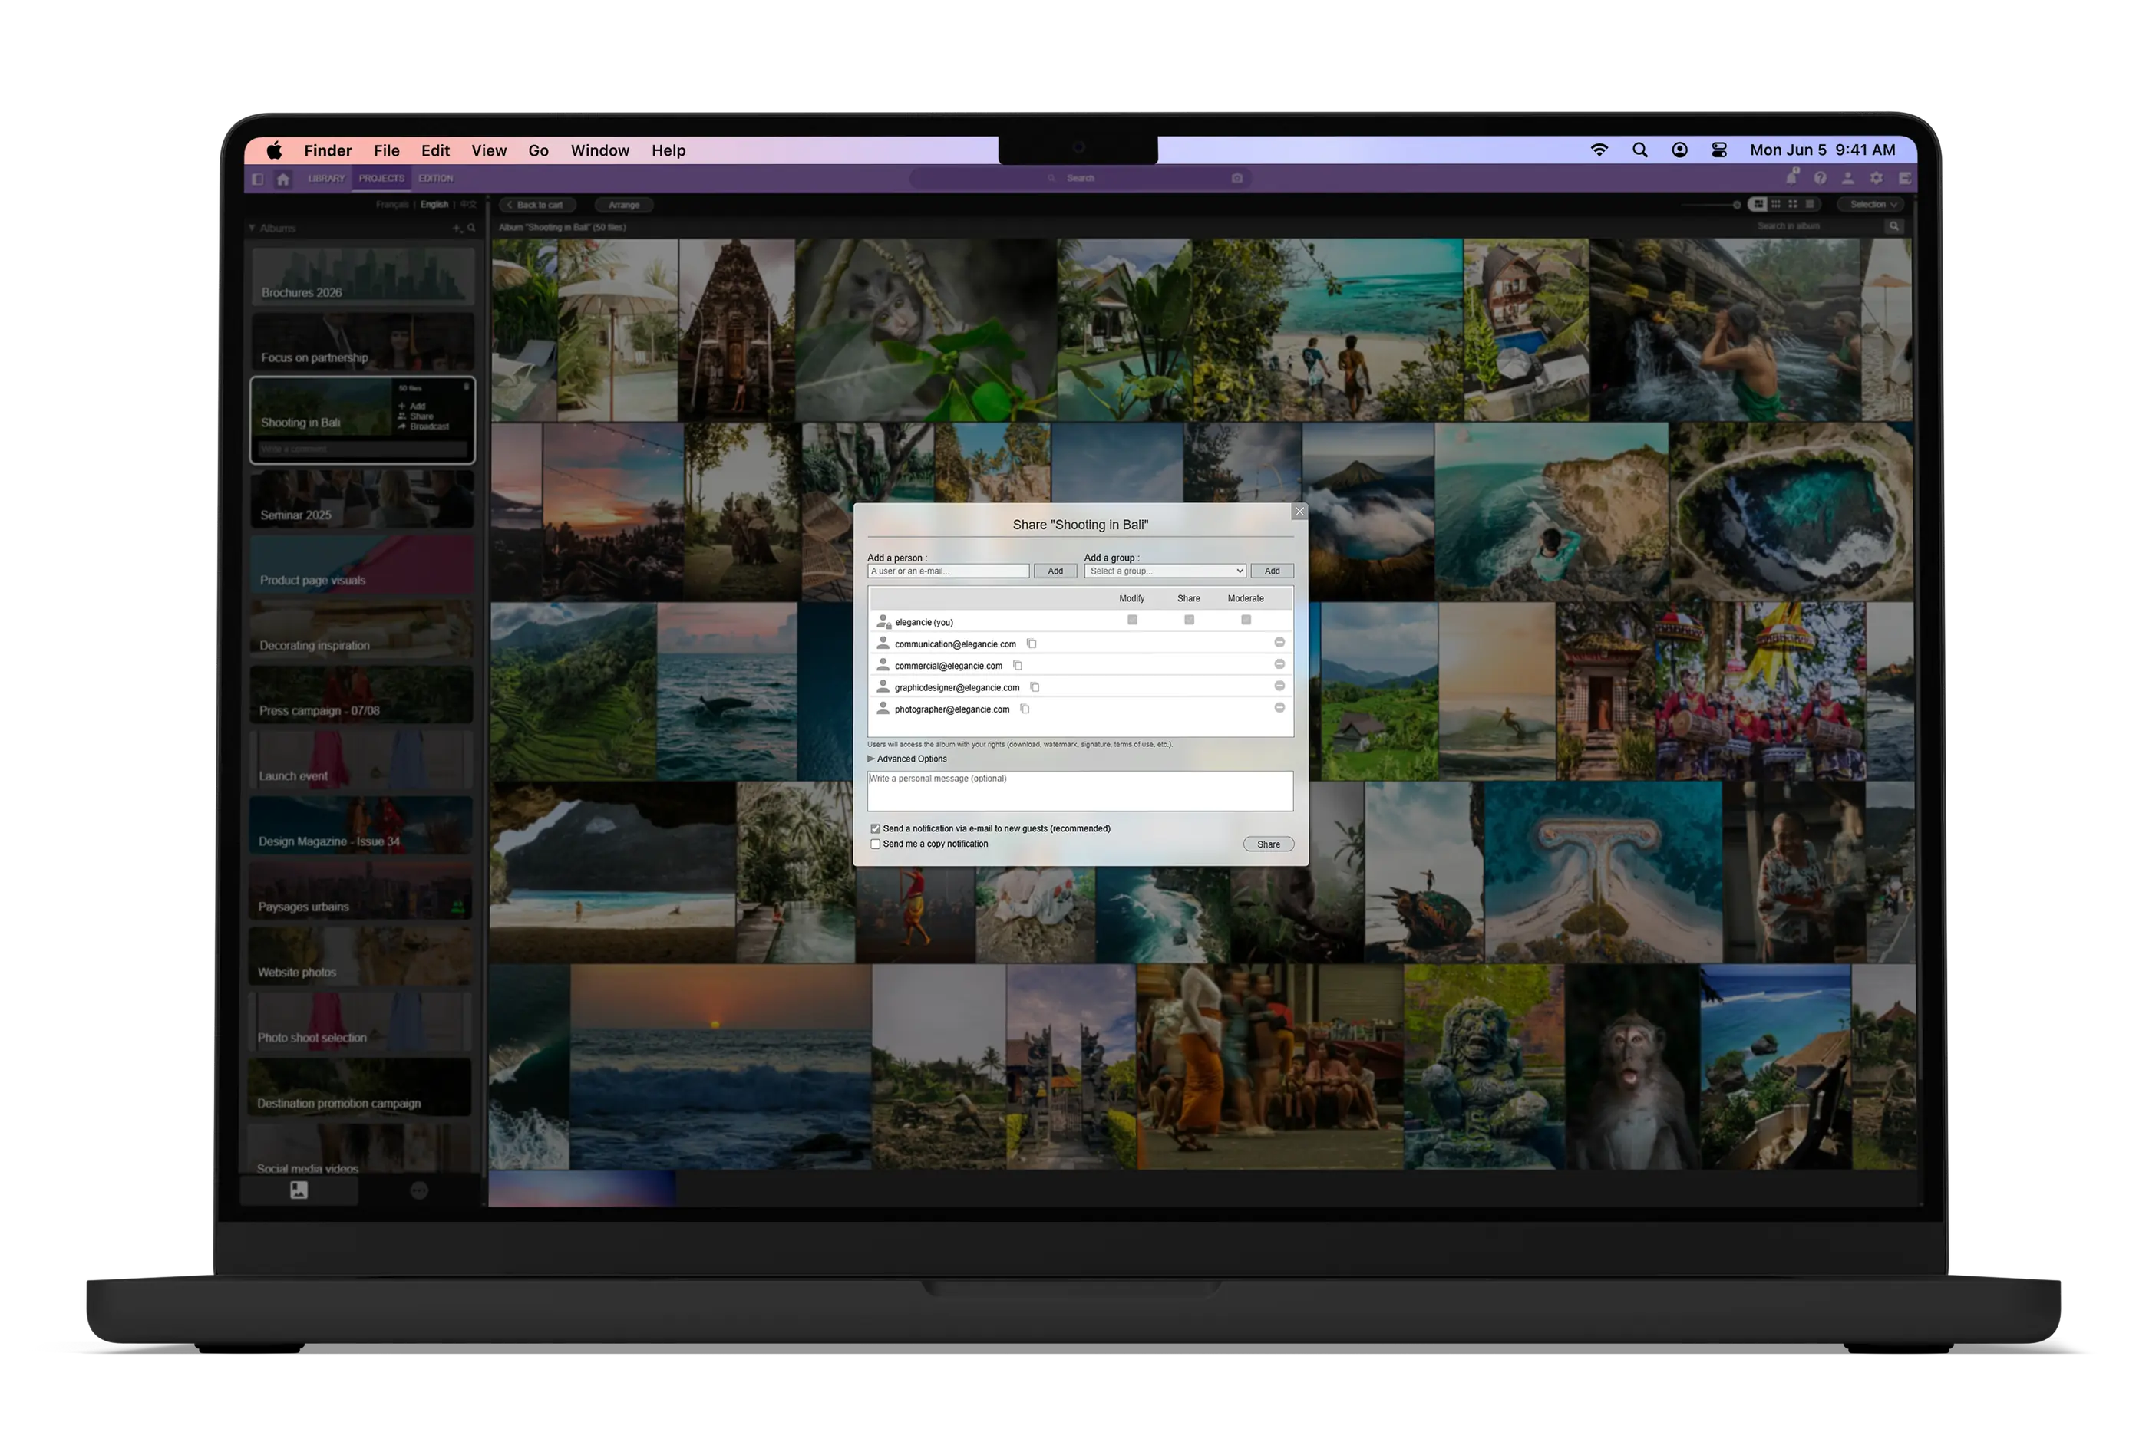Screen dimensions: 2149x1432
Task: Click Back to cart above the album
Action: coord(537,205)
